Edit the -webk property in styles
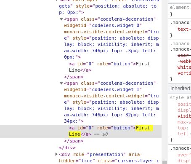191x164 pixels. pyautogui.click(x=184, y=61)
